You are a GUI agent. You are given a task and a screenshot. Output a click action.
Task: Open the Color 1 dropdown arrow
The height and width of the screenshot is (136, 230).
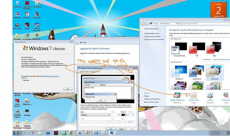point(126,115)
